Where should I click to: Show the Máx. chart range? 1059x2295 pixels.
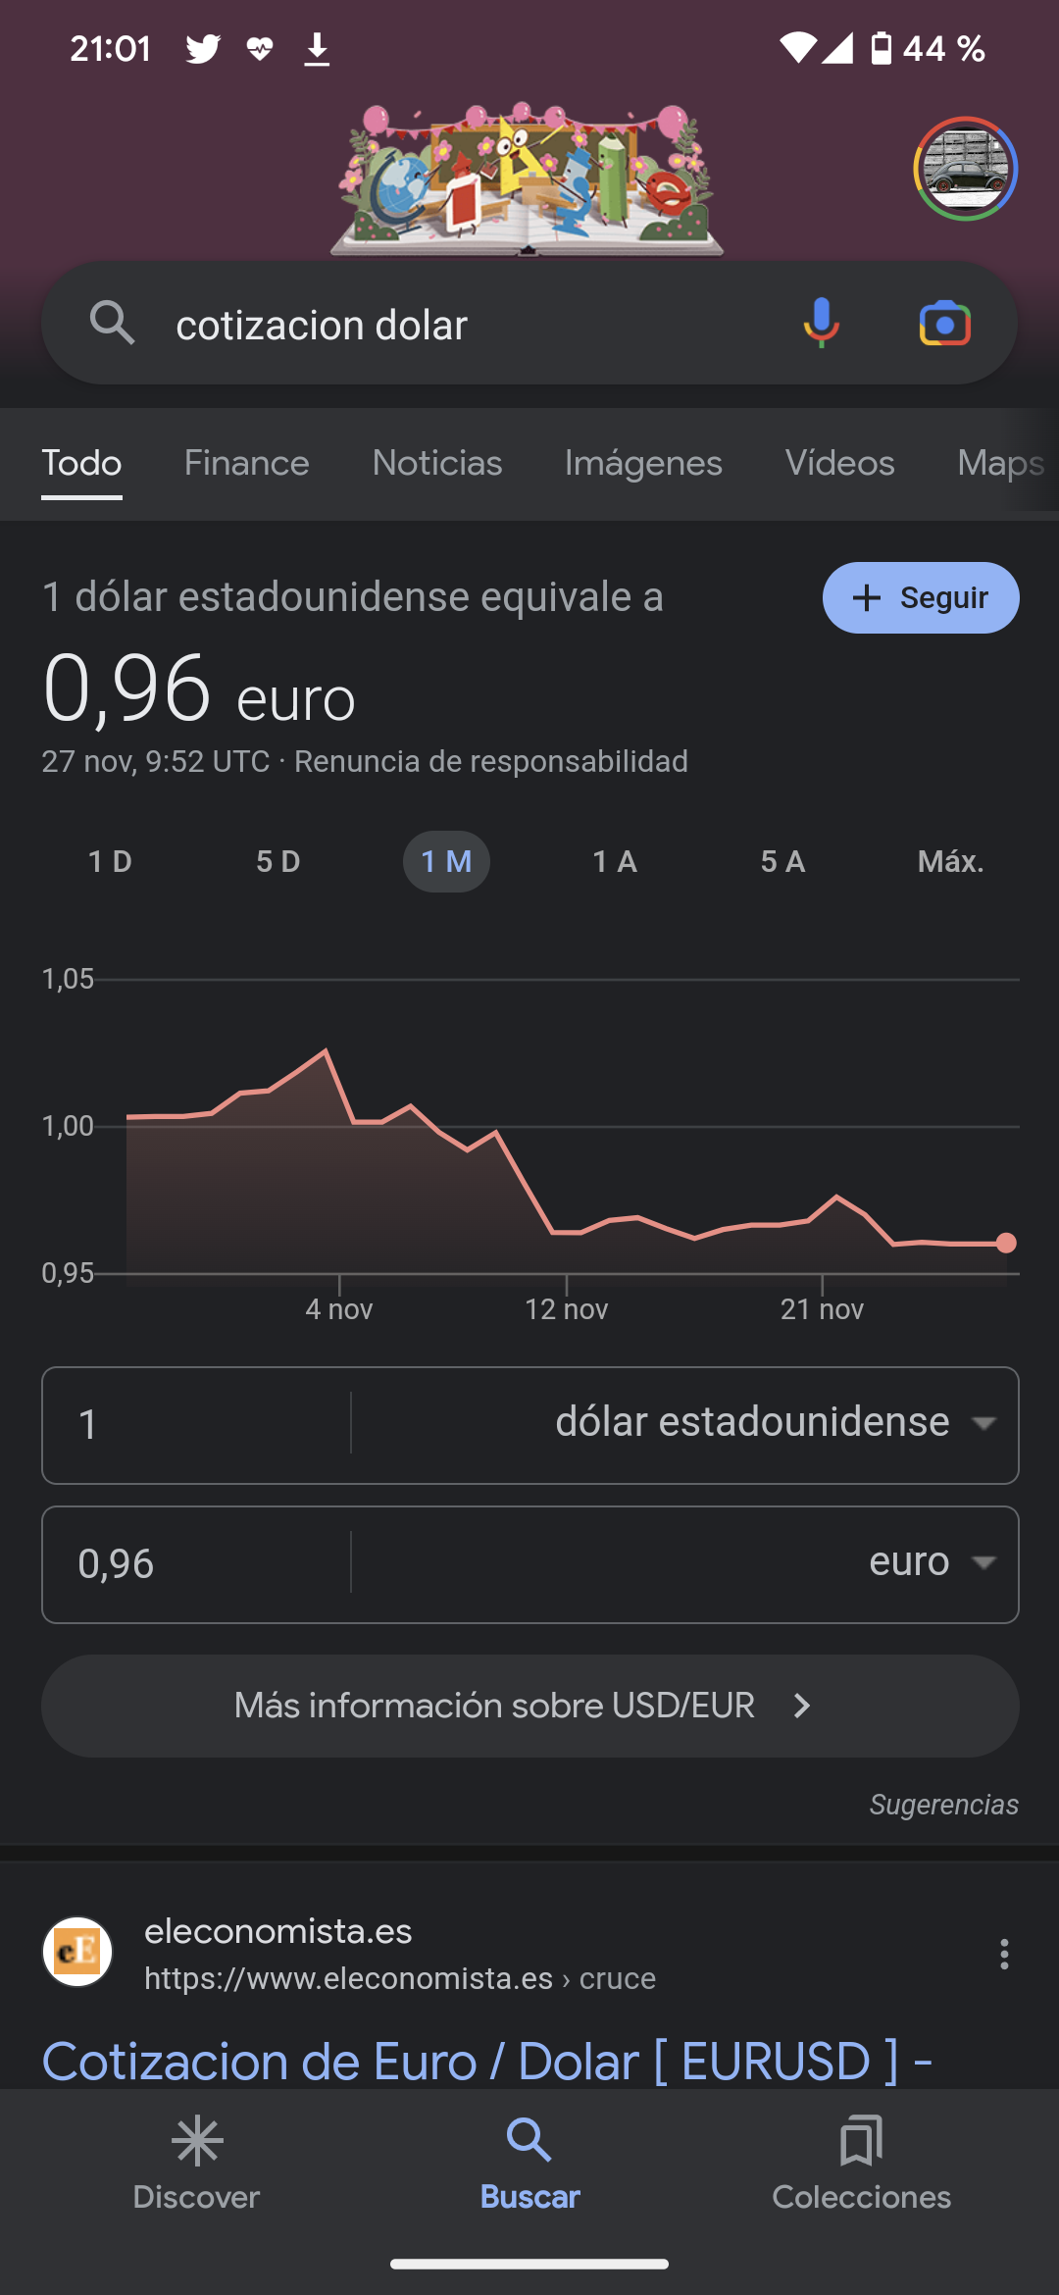(x=950, y=861)
